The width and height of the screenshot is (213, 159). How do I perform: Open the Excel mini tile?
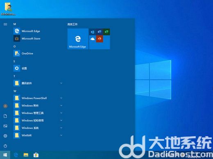(106, 32)
